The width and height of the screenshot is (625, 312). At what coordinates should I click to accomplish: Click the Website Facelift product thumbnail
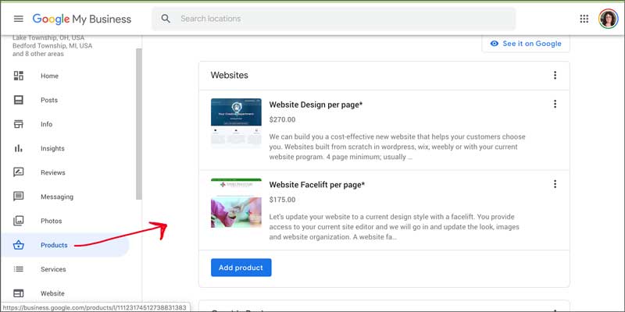[236, 203]
